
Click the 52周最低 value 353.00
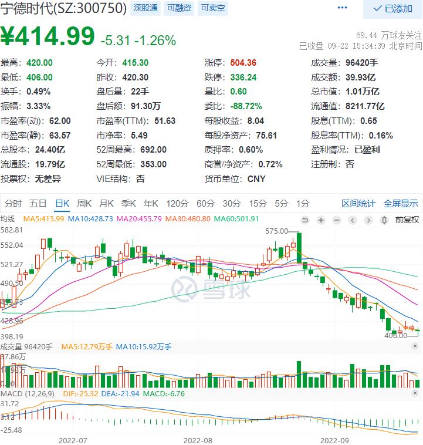[153, 164]
